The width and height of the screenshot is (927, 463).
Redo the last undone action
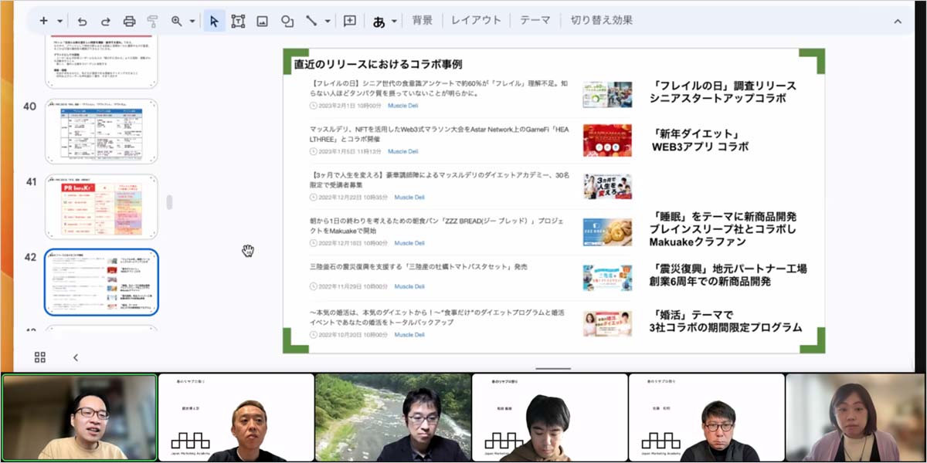pyautogui.click(x=105, y=21)
